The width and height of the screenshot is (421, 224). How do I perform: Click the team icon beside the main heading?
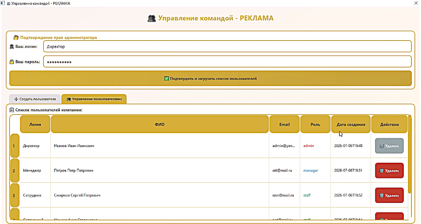[x=151, y=18]
